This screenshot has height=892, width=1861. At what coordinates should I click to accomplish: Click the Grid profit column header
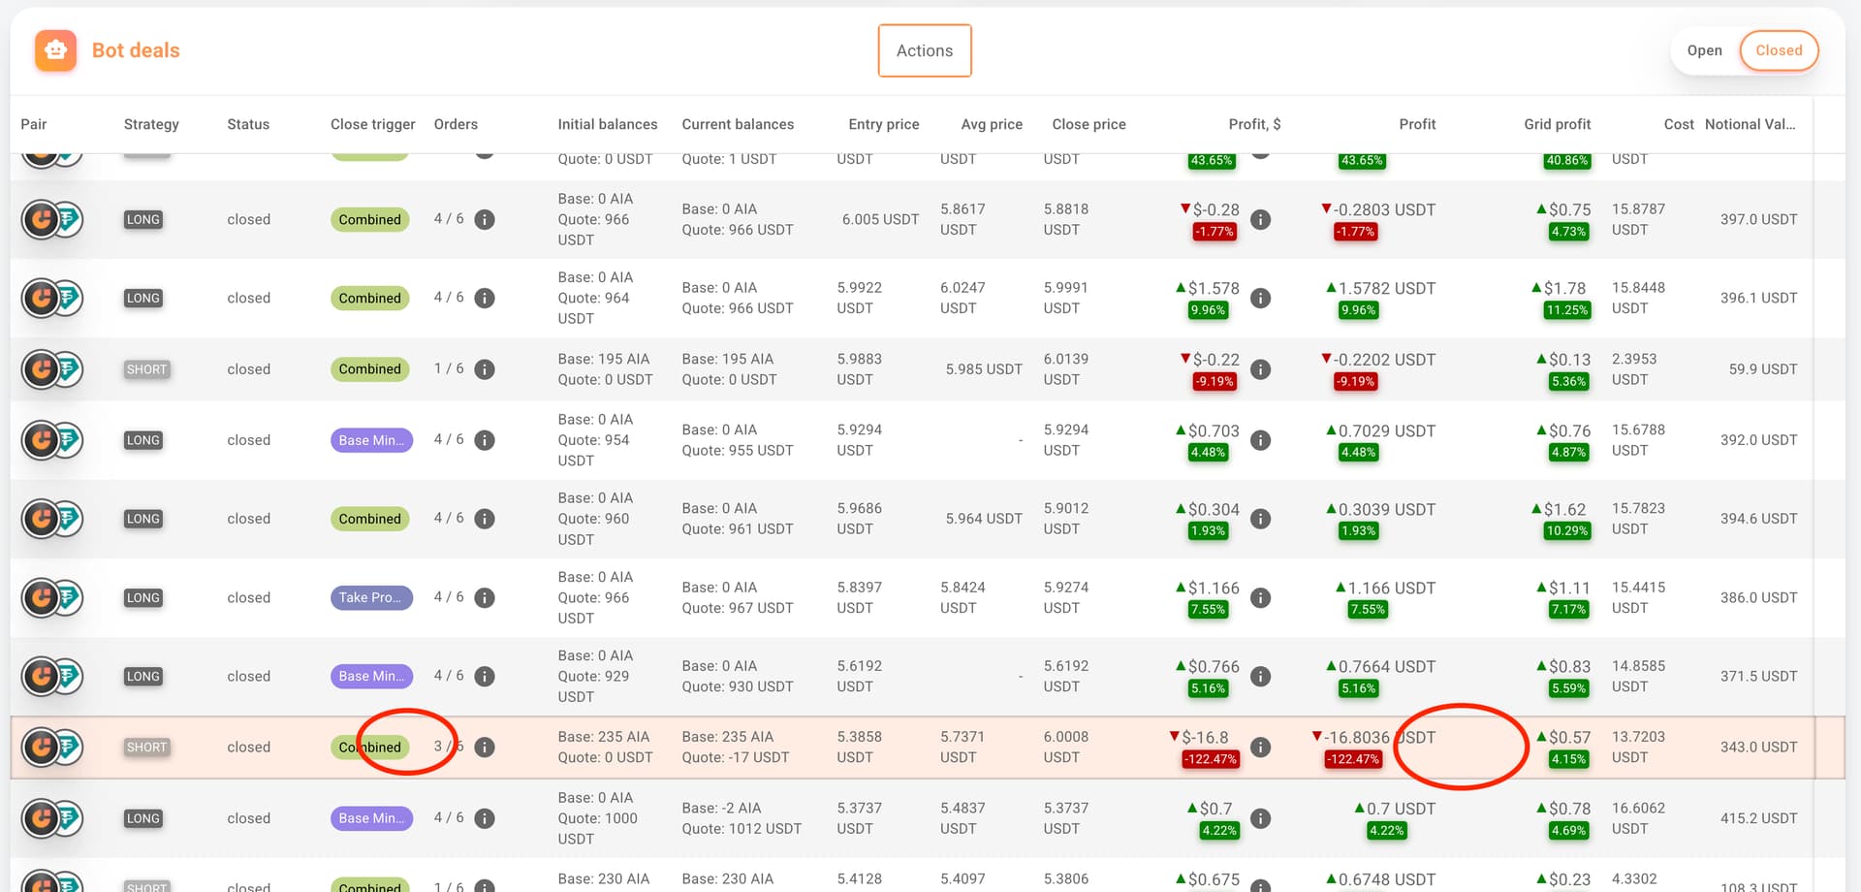tap(1557, 124)
